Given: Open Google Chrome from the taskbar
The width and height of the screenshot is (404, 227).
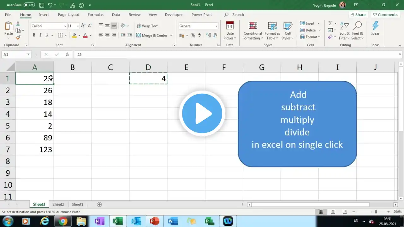Looking at the screenshot, I should (x=63, y=221).
